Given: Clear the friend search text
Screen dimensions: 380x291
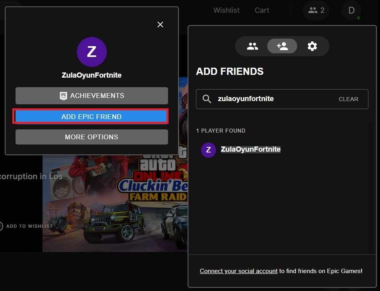Looking at the screenshot, I should click(x=348, y=99).
